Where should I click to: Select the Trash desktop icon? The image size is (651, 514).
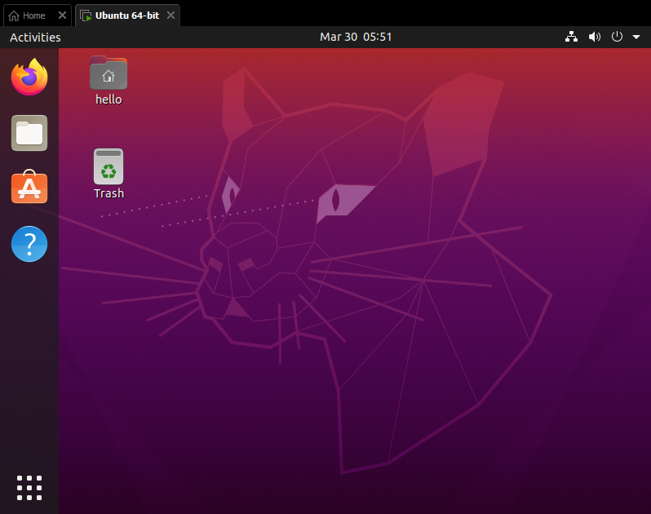[108, 166]
